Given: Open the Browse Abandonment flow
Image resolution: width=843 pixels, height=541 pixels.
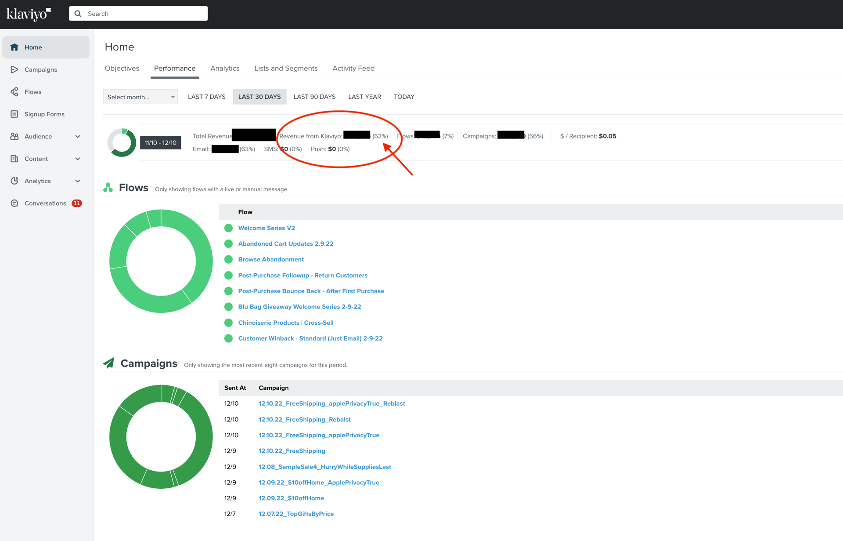Looking at the screenshot, I should [x=271, y=260].
